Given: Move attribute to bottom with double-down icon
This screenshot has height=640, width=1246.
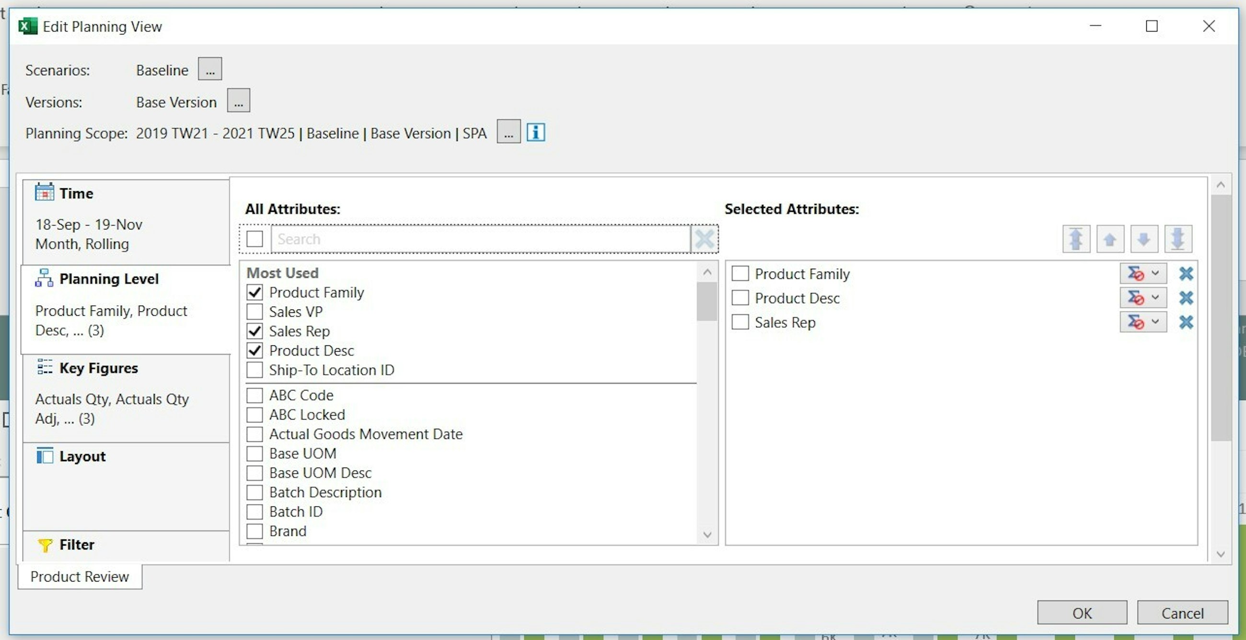Looking at the screenshot, I should [x=1178, y=238].
